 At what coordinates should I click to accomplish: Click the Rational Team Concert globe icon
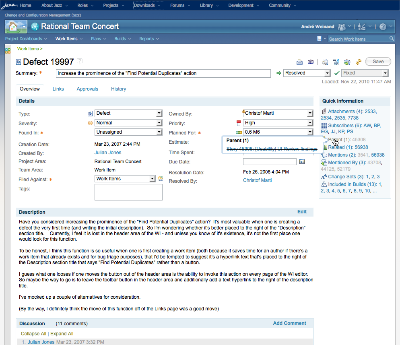coord(35,27)
